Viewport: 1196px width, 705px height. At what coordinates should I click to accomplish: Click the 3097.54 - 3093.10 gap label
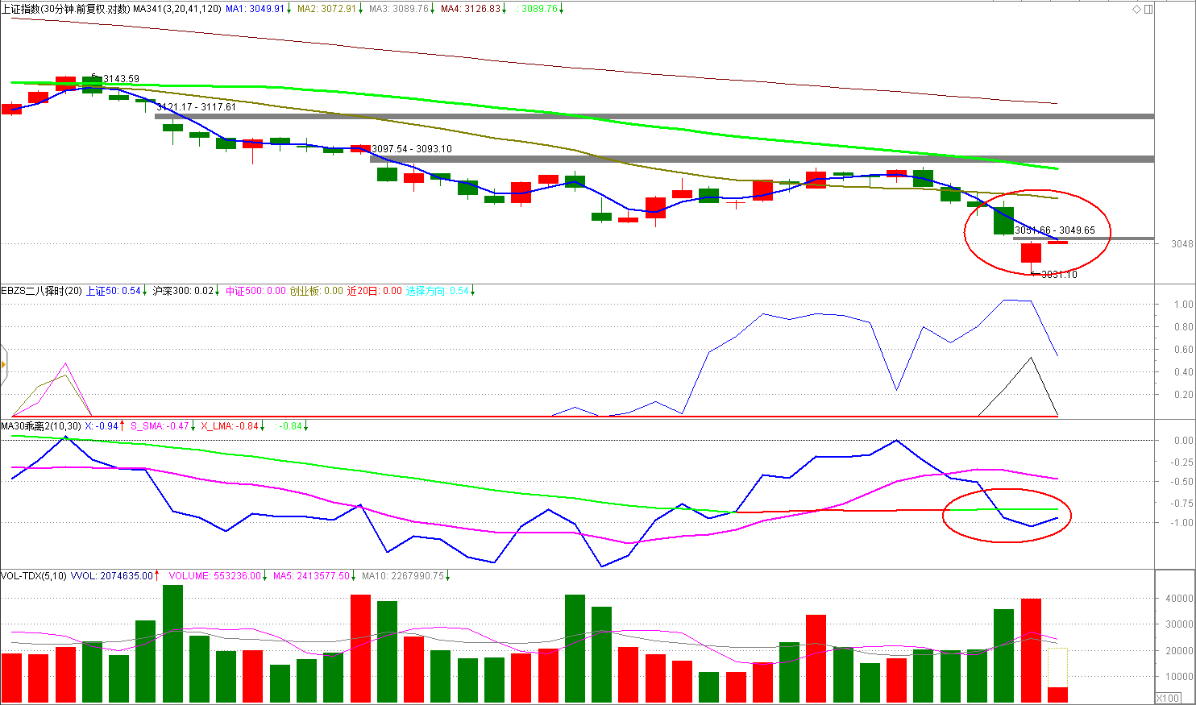[x=412, y=149]
